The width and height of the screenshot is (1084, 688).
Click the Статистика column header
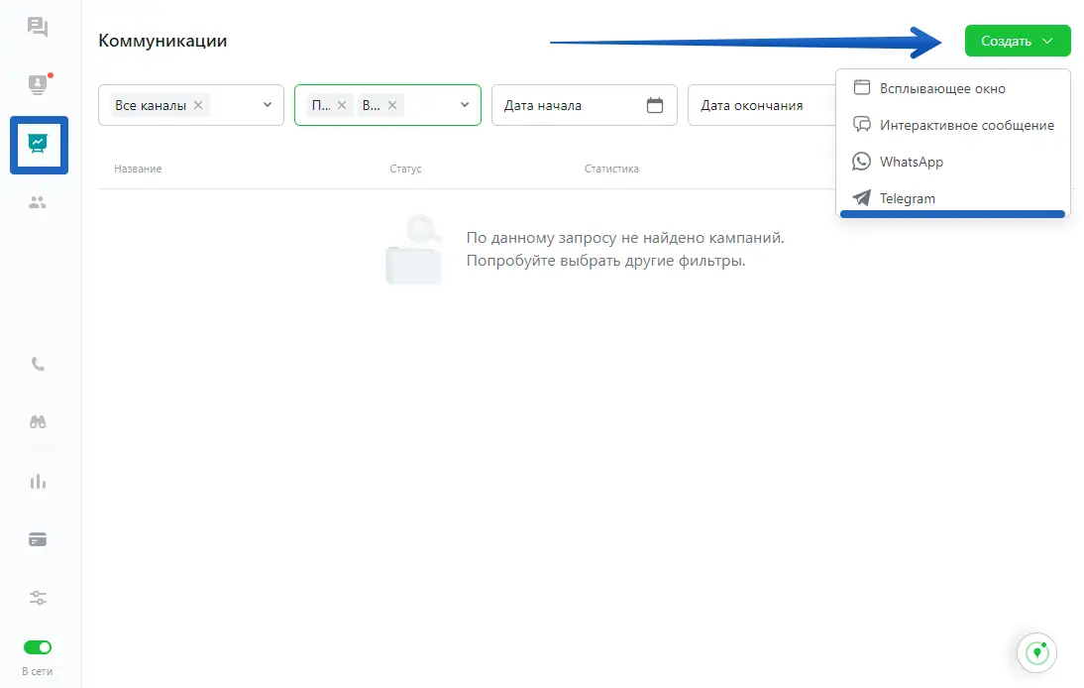coord(611,169)
